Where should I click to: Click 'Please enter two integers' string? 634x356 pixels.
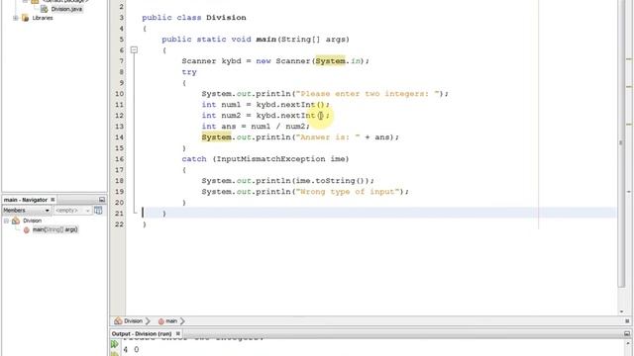[x=368, y=94]
